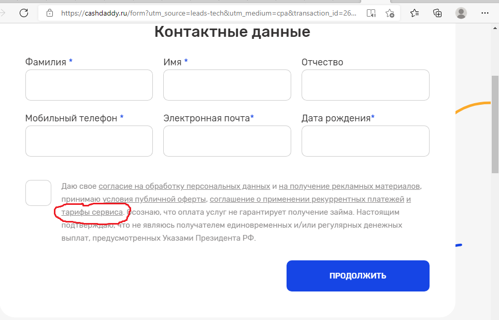Click the Дата рождения label text

pos(336,118)
